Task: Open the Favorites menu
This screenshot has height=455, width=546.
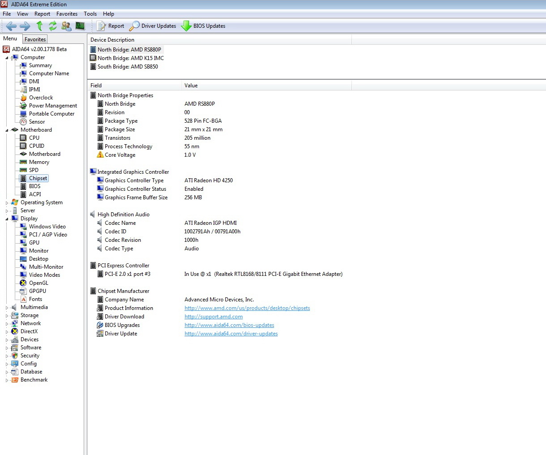Action: tap(67, 14)
